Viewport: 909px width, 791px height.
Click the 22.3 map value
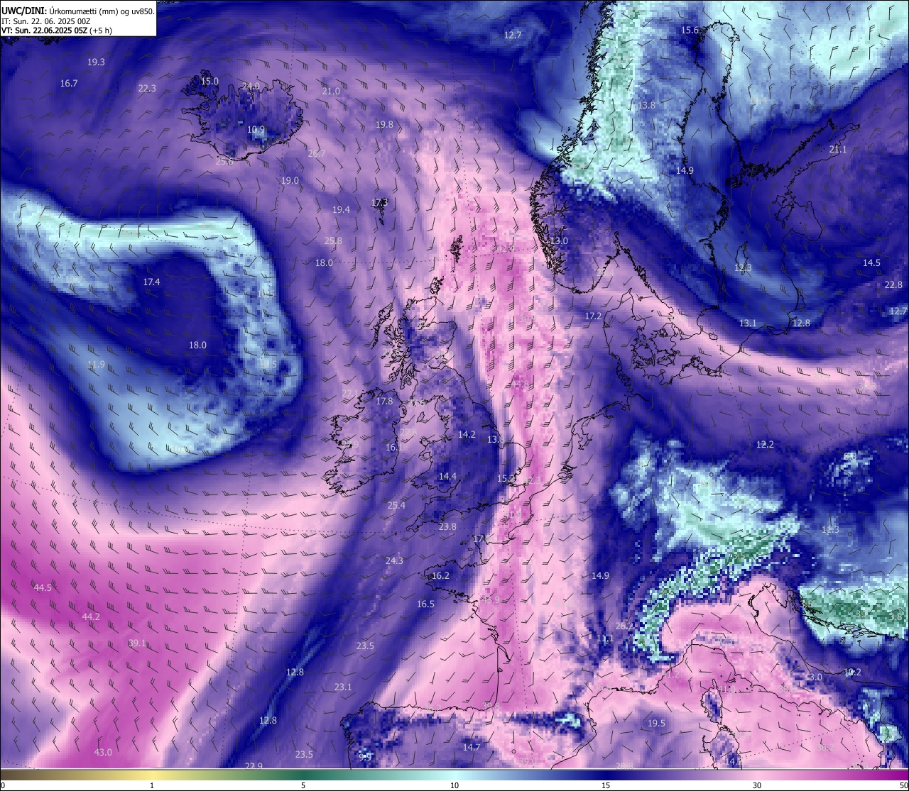point(147,89)
